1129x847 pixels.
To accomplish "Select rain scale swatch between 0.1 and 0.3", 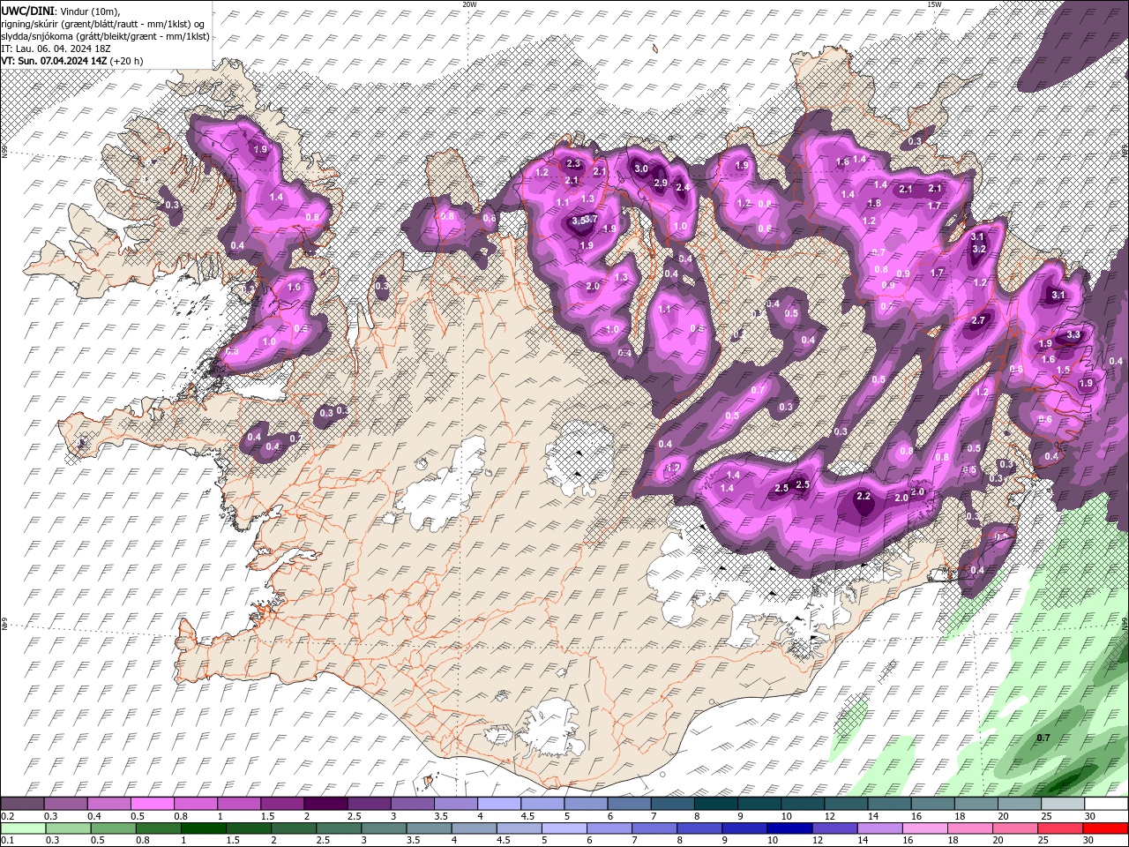I will pyautogui.click(x=22, y=828).
